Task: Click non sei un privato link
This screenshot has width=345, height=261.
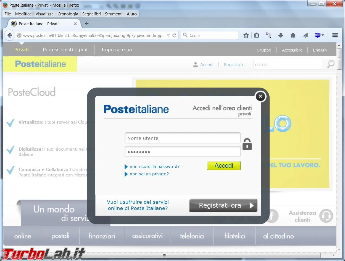Action: [x=149, y=174]
